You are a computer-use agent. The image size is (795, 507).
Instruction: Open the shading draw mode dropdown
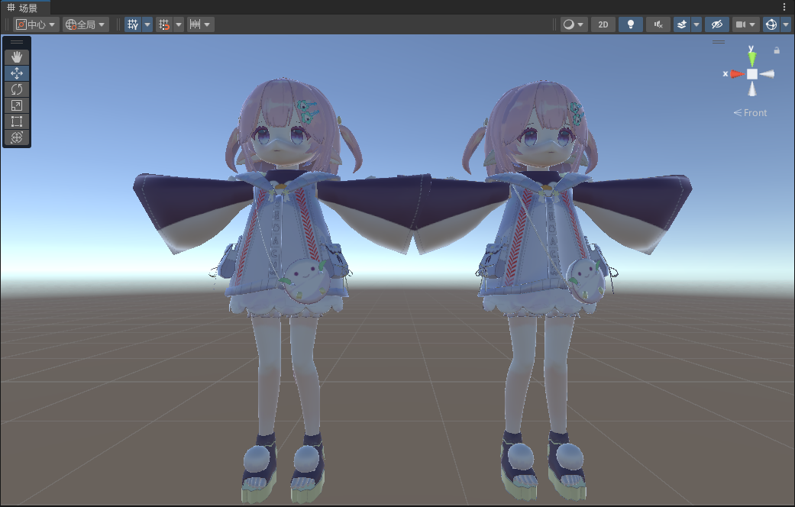pos(574,24)
